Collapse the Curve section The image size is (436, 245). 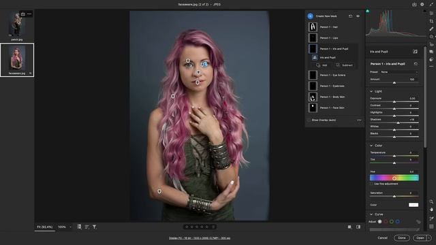(371, 214)
